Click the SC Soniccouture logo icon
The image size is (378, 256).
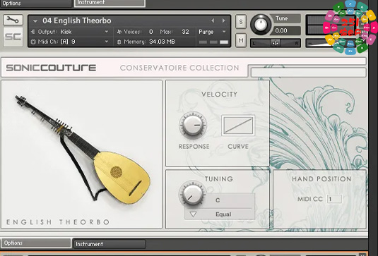[x=13, y=37]
